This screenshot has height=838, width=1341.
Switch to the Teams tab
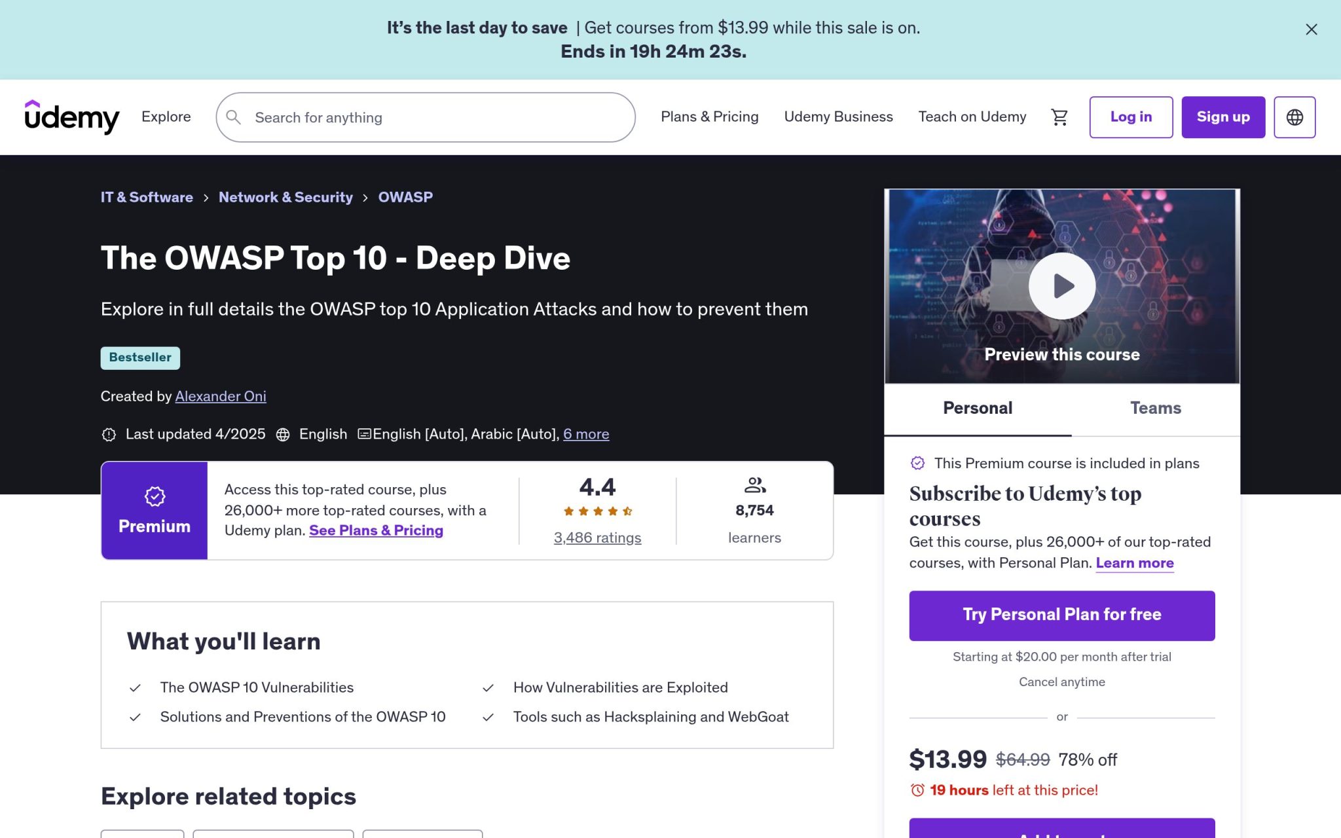(x=1155, y=408)
